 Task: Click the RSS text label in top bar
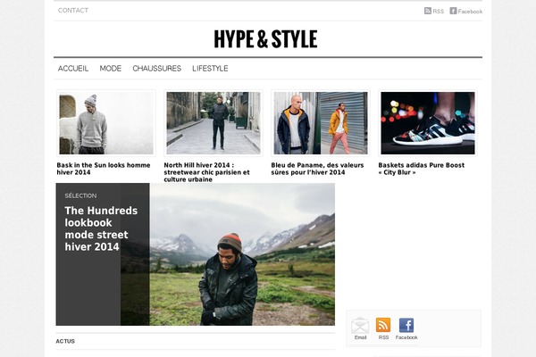point(439,12)
